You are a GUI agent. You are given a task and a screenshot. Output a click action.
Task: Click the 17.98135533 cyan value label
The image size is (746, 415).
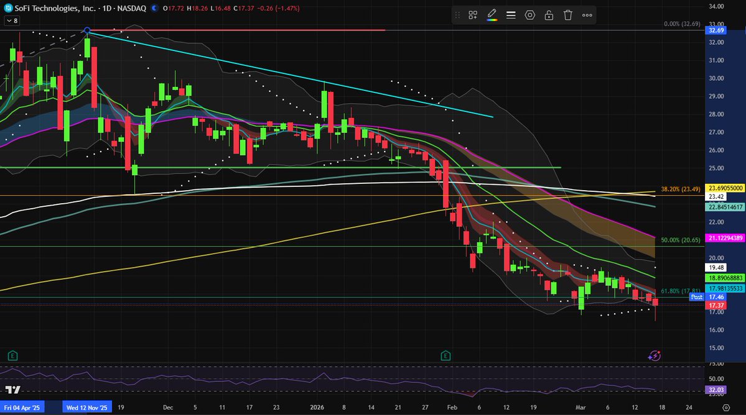click(725, 288)
